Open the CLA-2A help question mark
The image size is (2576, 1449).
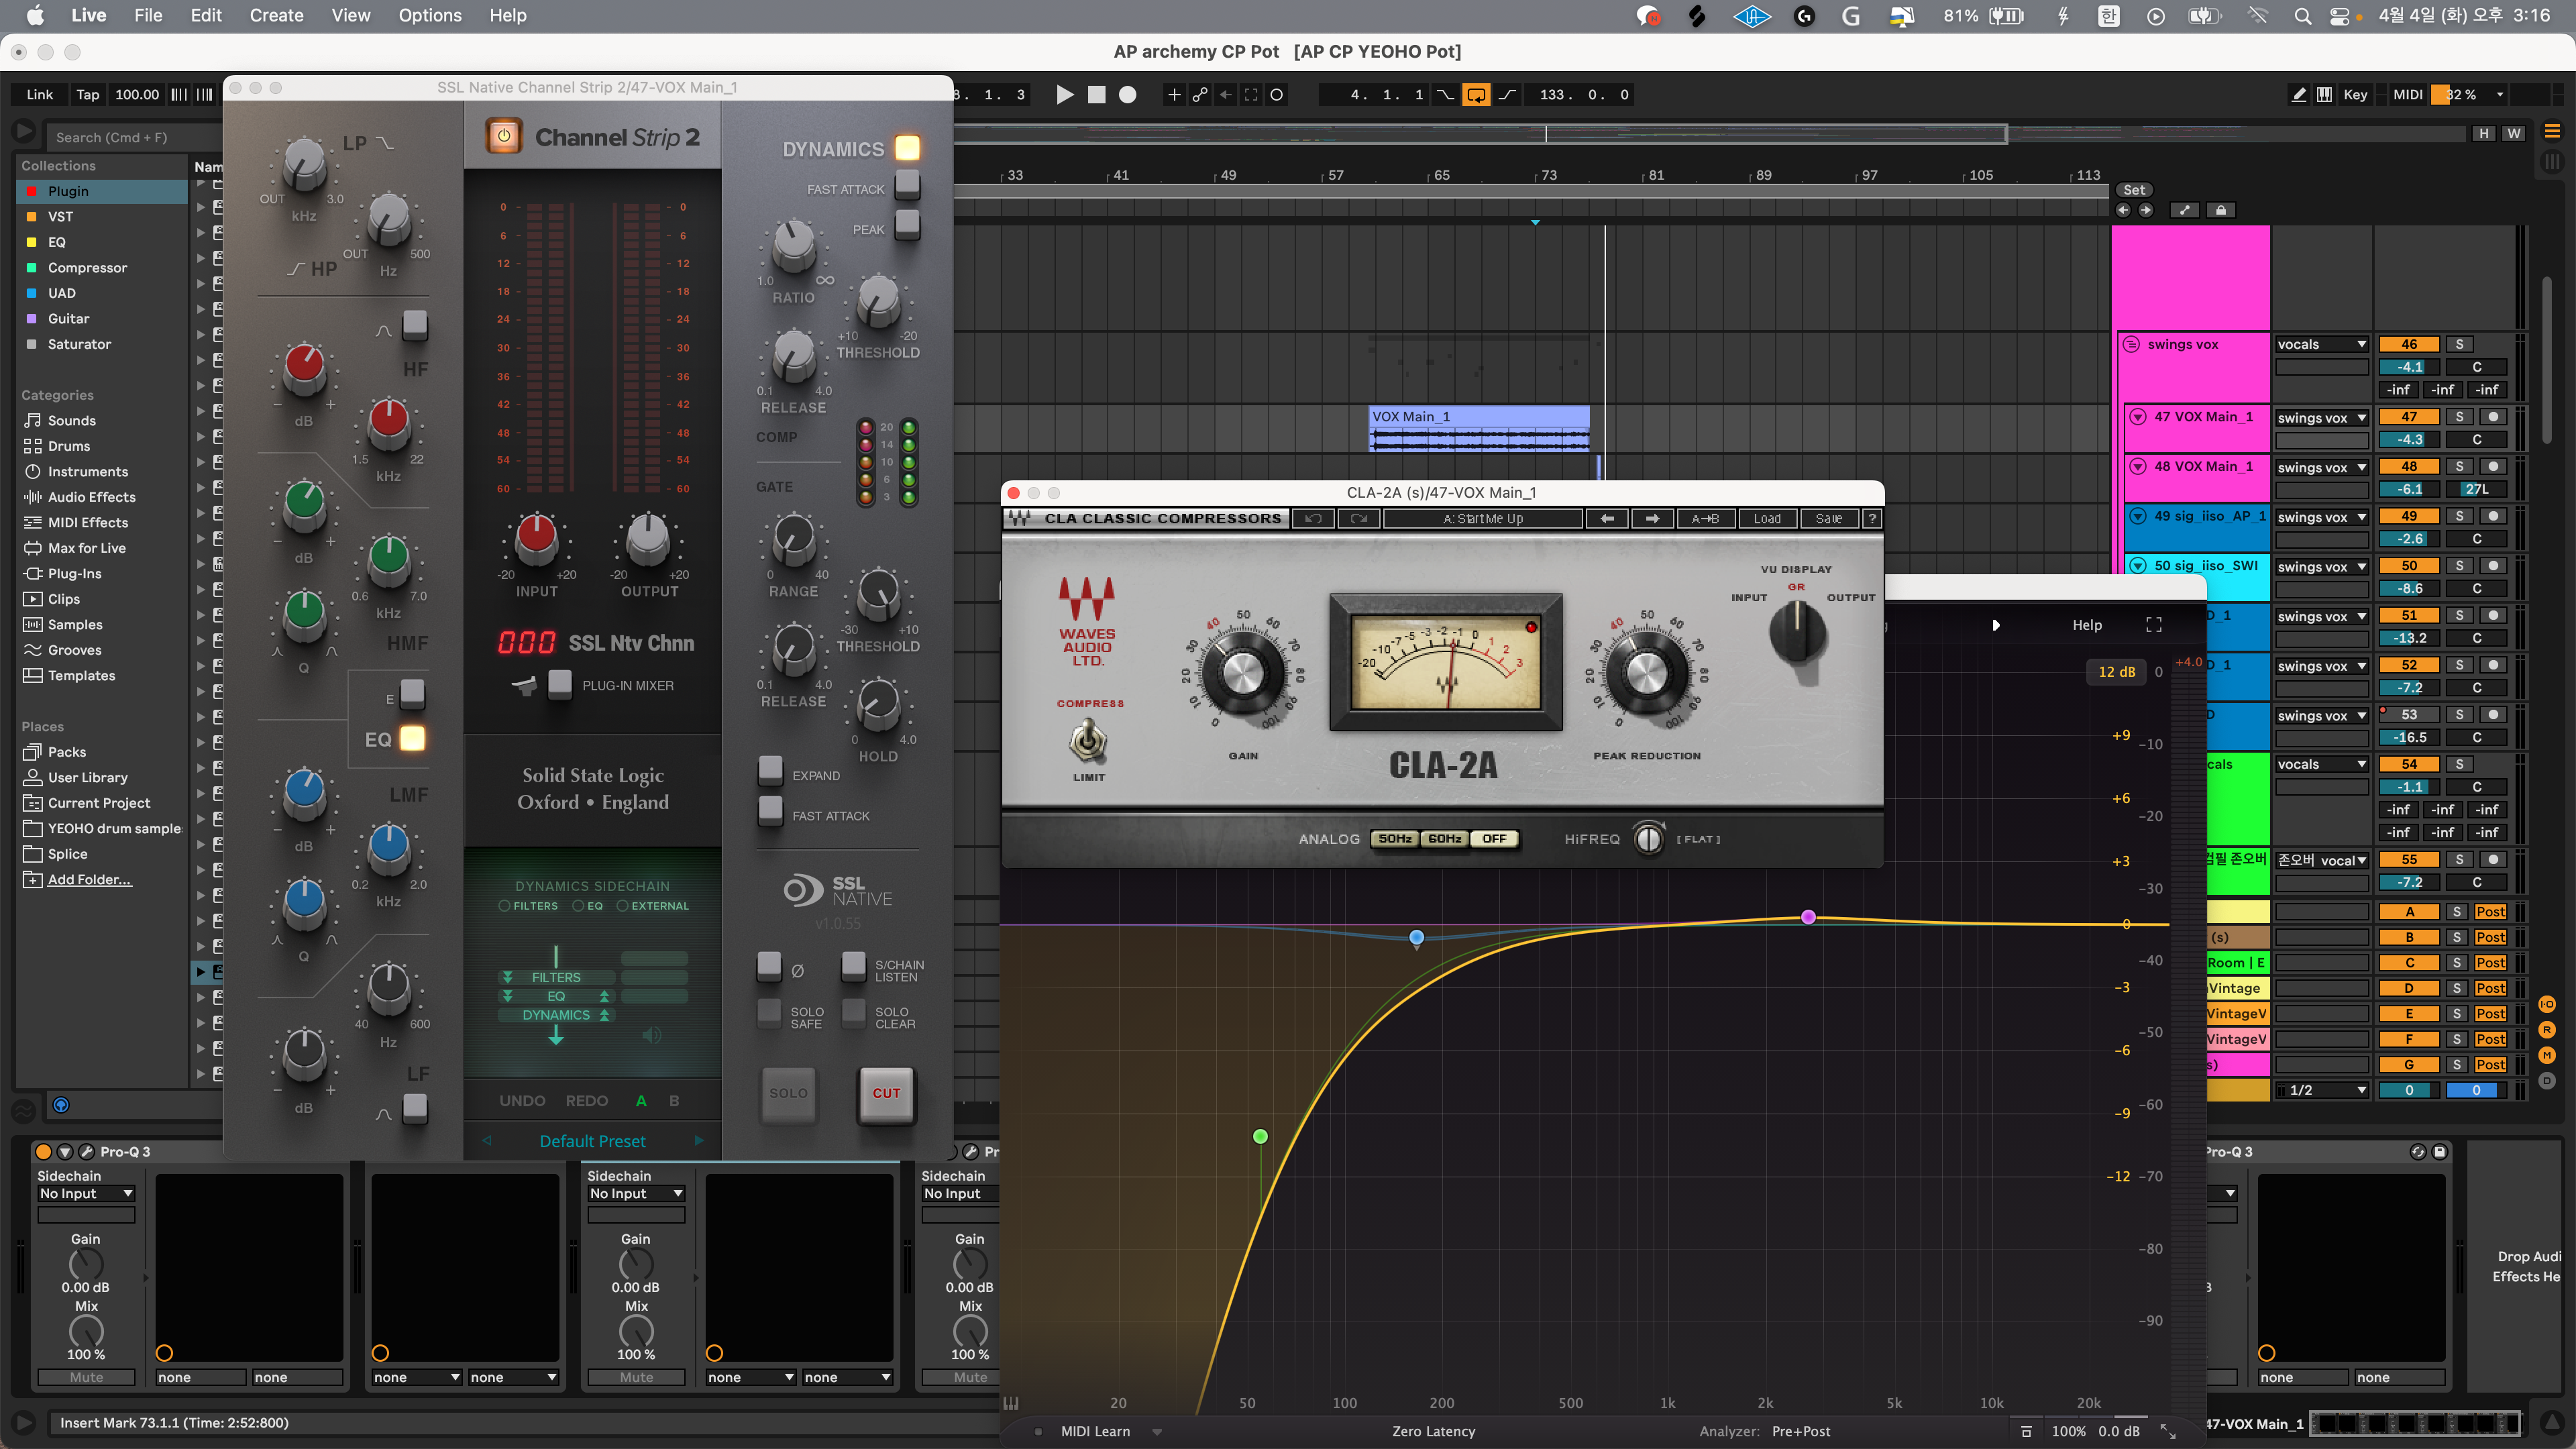click(x=1872, y=519)
